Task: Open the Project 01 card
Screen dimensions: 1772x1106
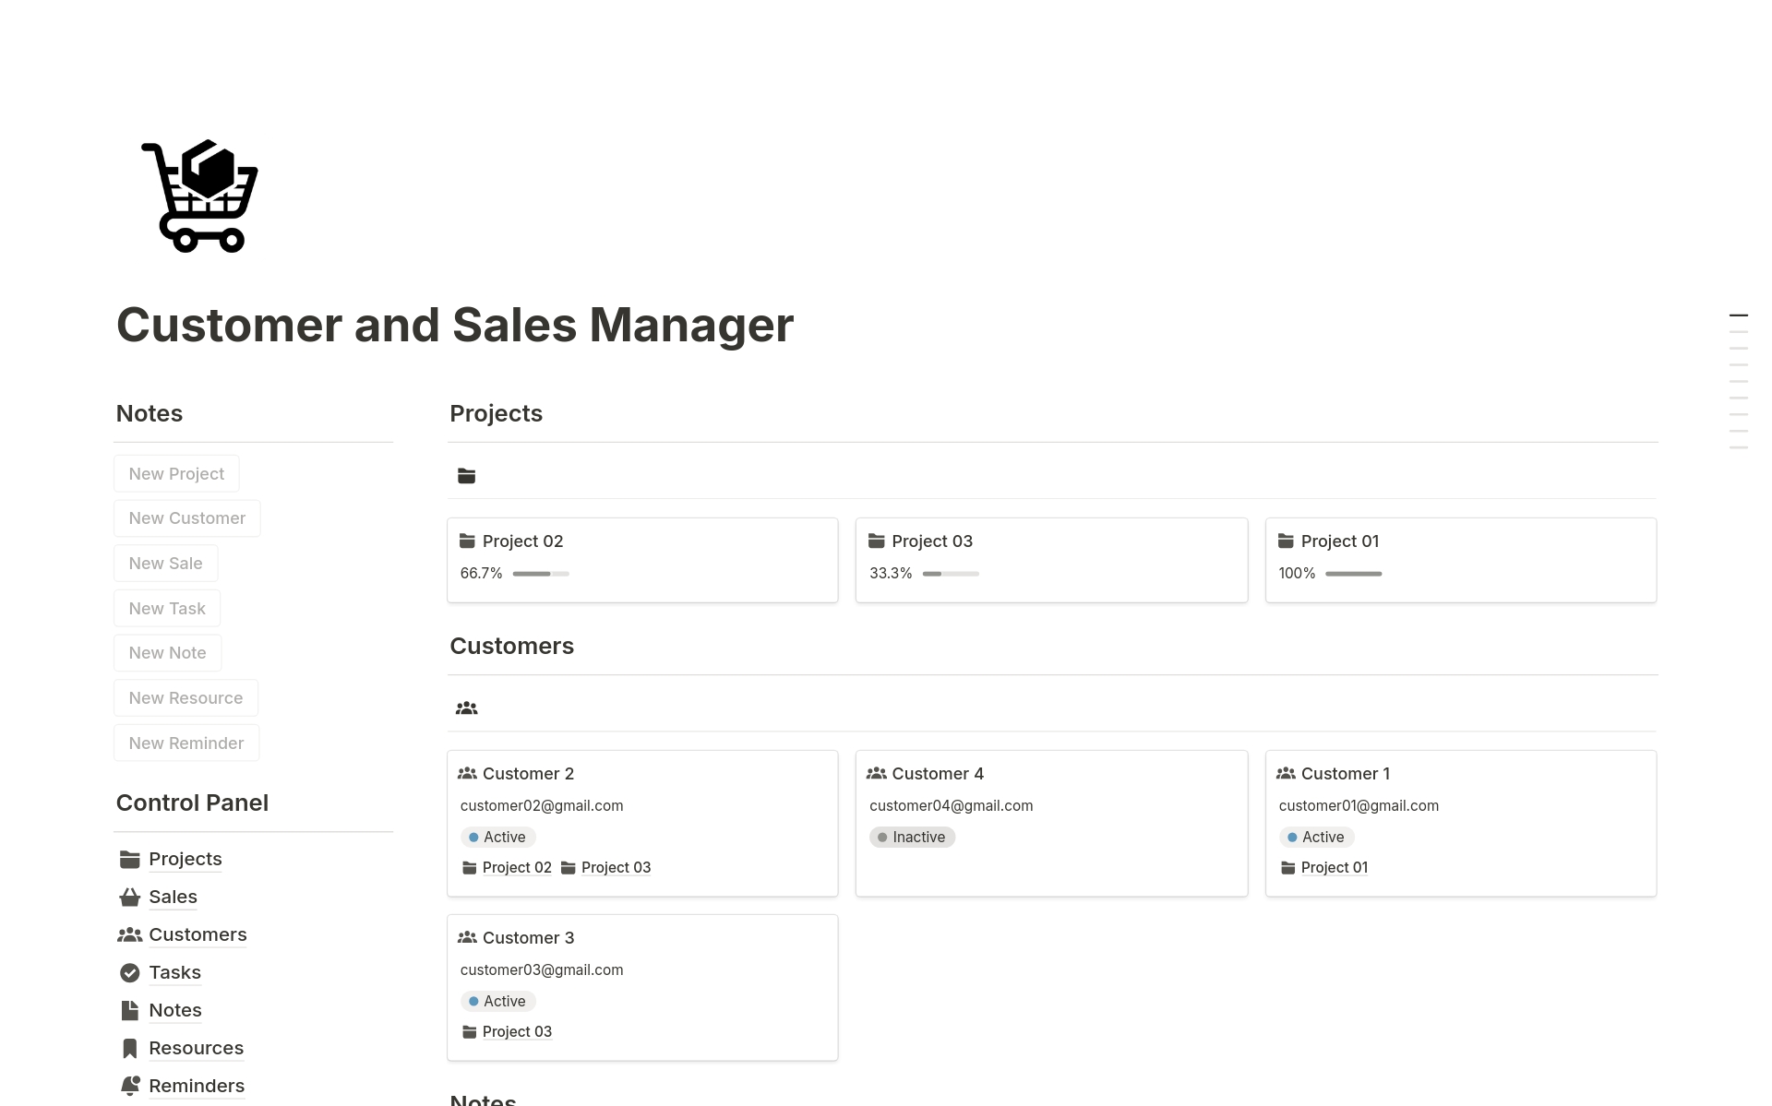Action: click(x=1339, y=541)
